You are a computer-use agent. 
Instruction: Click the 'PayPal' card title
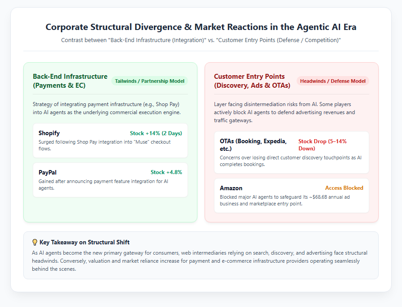click(x=48, y=172)
